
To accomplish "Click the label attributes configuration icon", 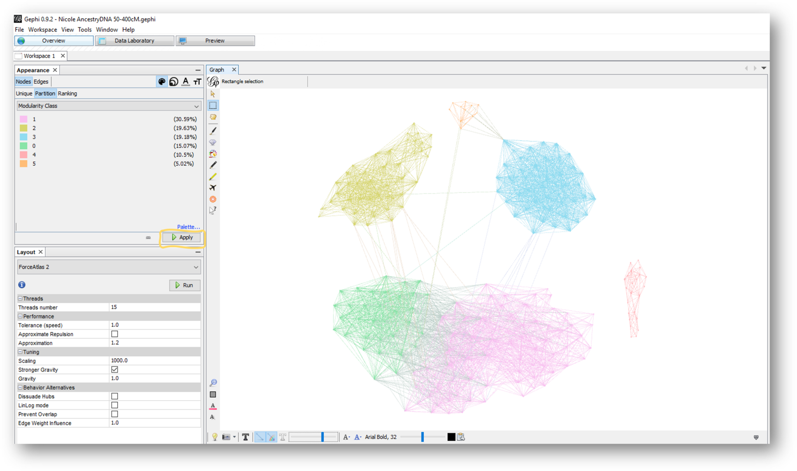I will coord(461,437).
